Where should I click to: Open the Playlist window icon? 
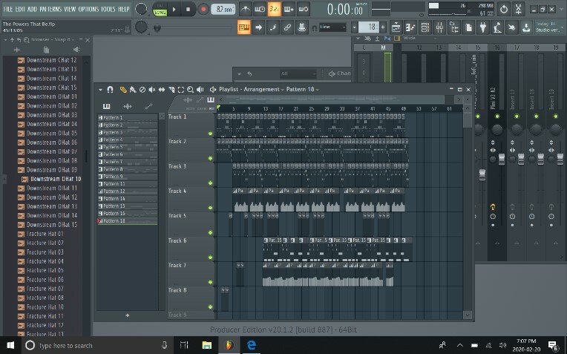pyautogui.click(x=396, y=27)
